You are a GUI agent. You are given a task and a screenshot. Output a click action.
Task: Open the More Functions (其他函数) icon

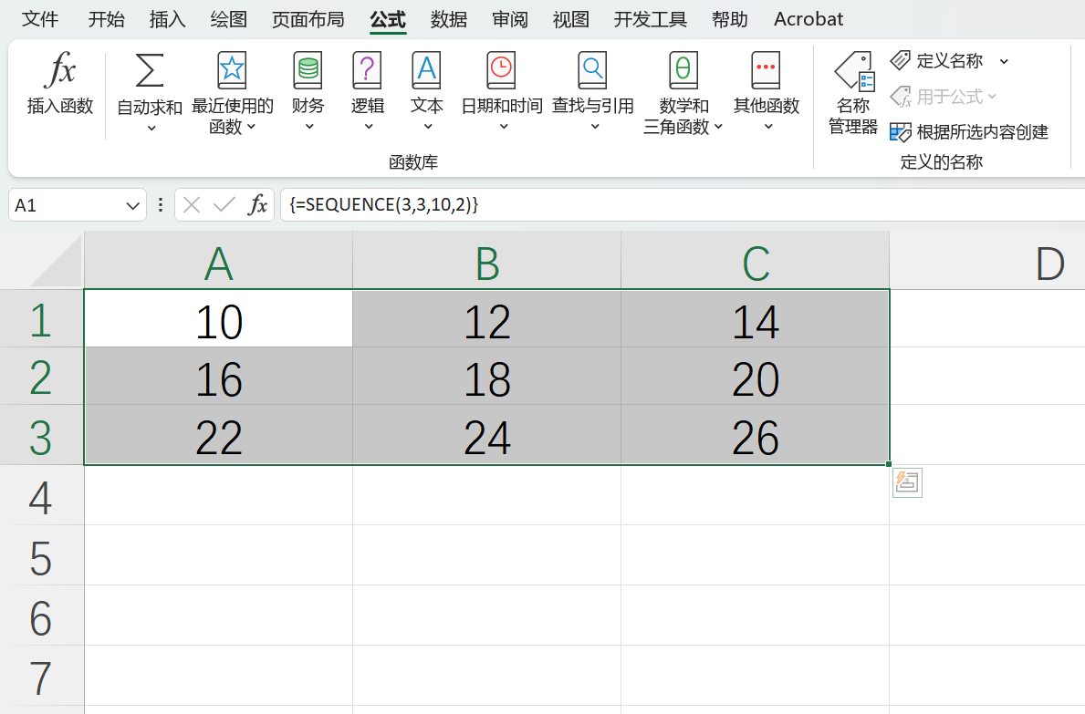pos(766,70)
